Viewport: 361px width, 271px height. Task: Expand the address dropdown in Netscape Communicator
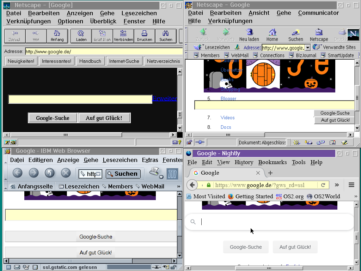coord(307,48)
